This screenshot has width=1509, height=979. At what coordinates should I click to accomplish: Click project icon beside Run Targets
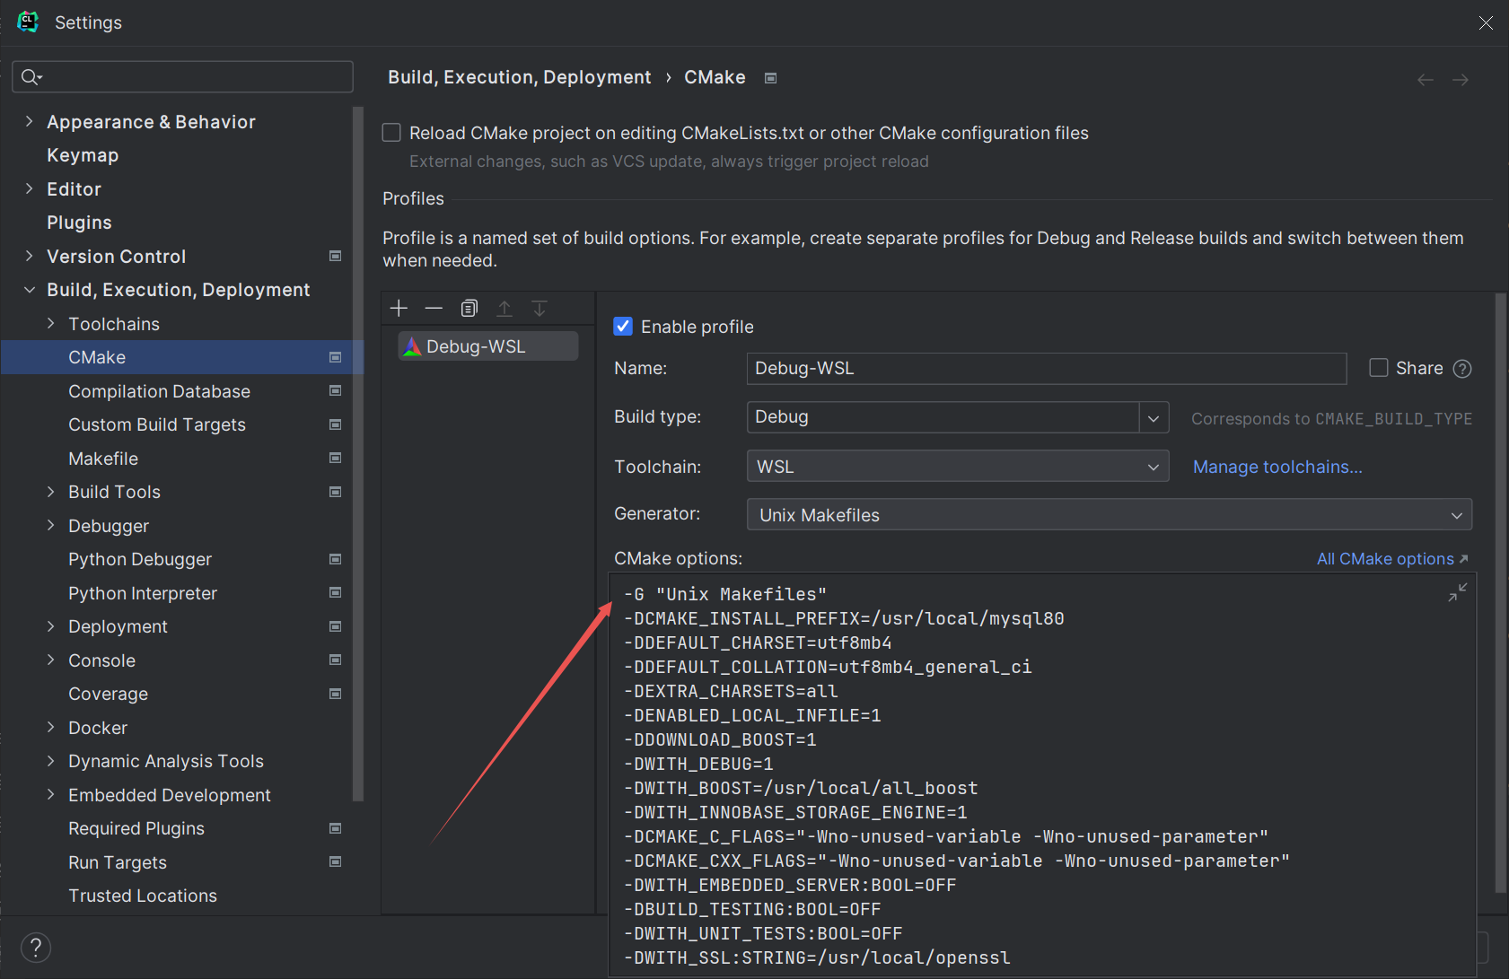pyautogui.click(x=335, y=861)
